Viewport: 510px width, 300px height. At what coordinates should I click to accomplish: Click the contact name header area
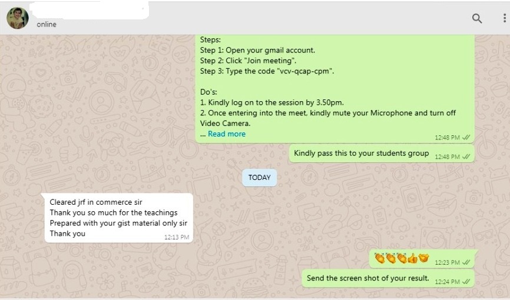(89, 11)
